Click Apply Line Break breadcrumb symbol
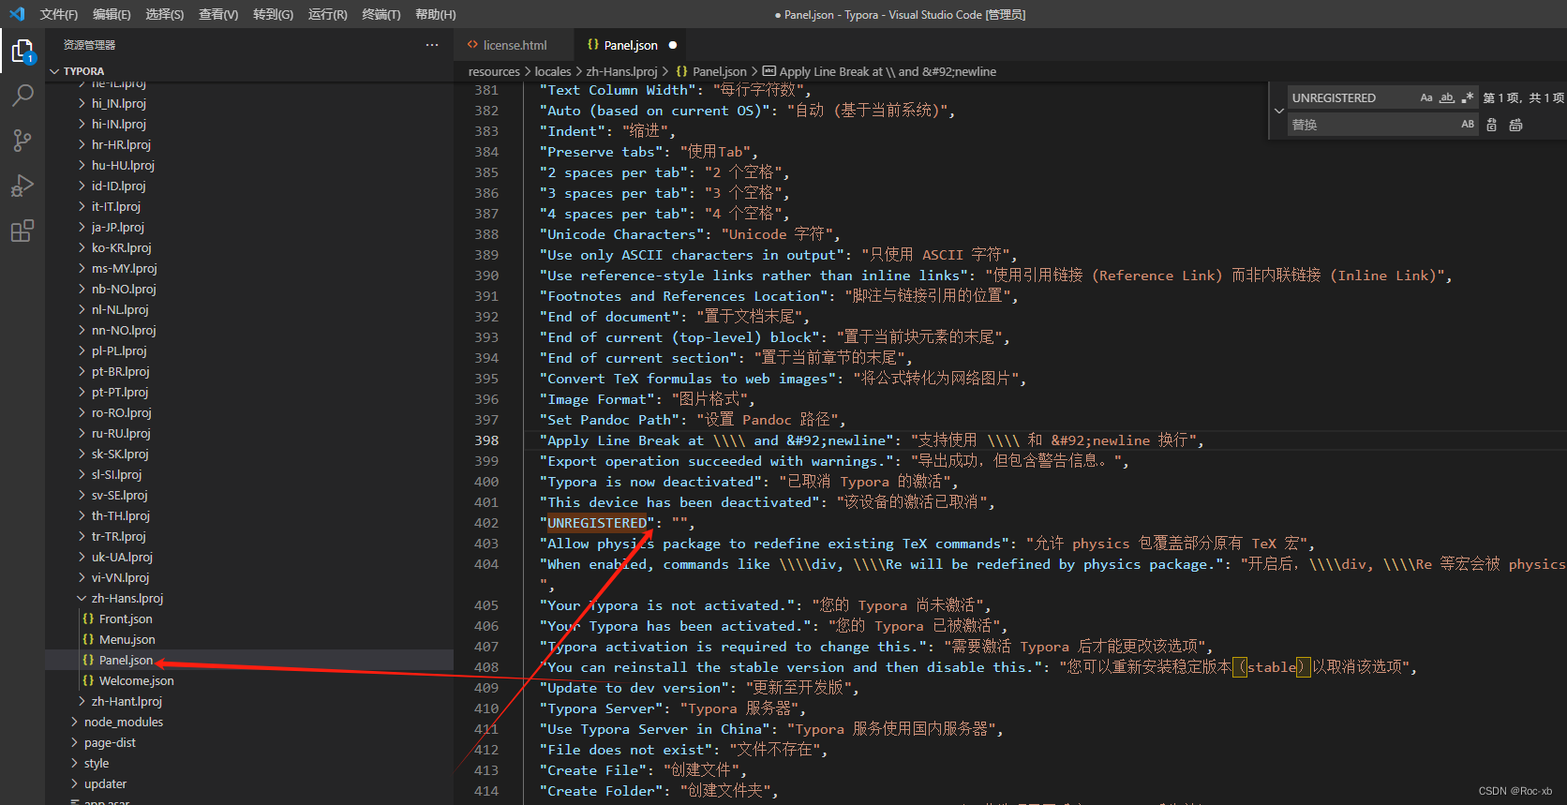Viewport: 1567px width, 805px height. (x=888, y=71)
